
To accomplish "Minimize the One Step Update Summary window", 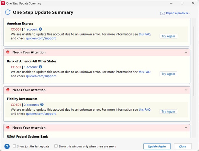I will (171, 3).
